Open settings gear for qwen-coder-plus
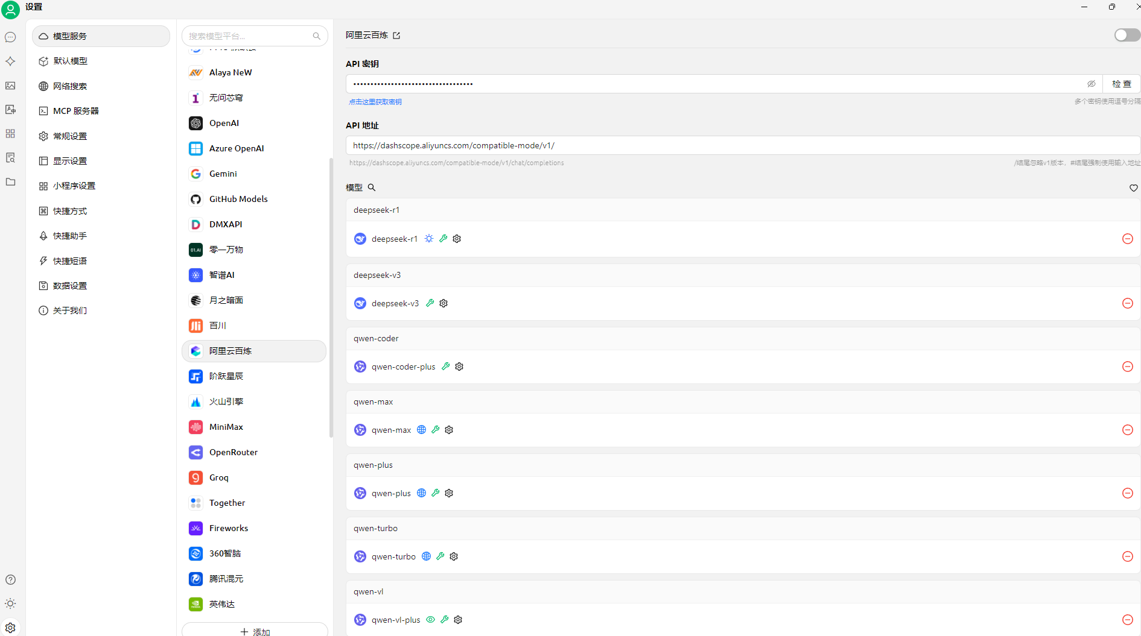Viewport: 1141px width, 636px height. 459,367
